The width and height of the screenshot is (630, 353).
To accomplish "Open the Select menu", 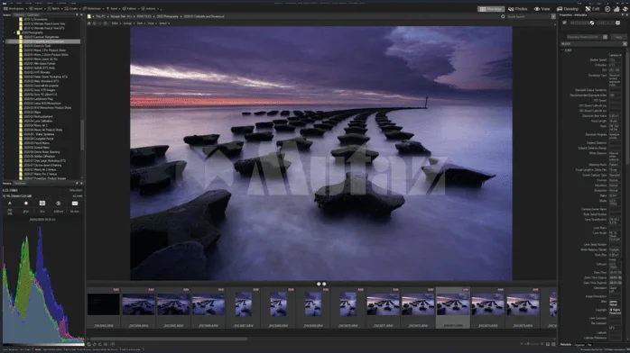I will pos(163,23).
